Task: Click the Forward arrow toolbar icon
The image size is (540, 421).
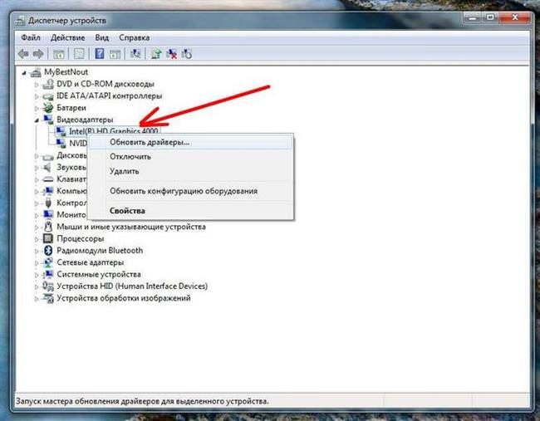Action: 38,54
